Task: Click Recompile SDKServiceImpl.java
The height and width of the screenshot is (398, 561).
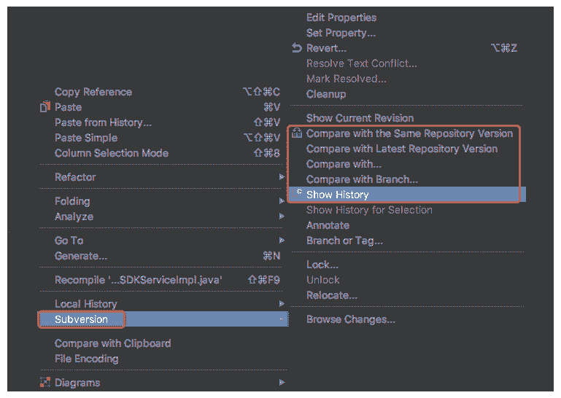Action: pyautogui.click(x=139, y=280)
